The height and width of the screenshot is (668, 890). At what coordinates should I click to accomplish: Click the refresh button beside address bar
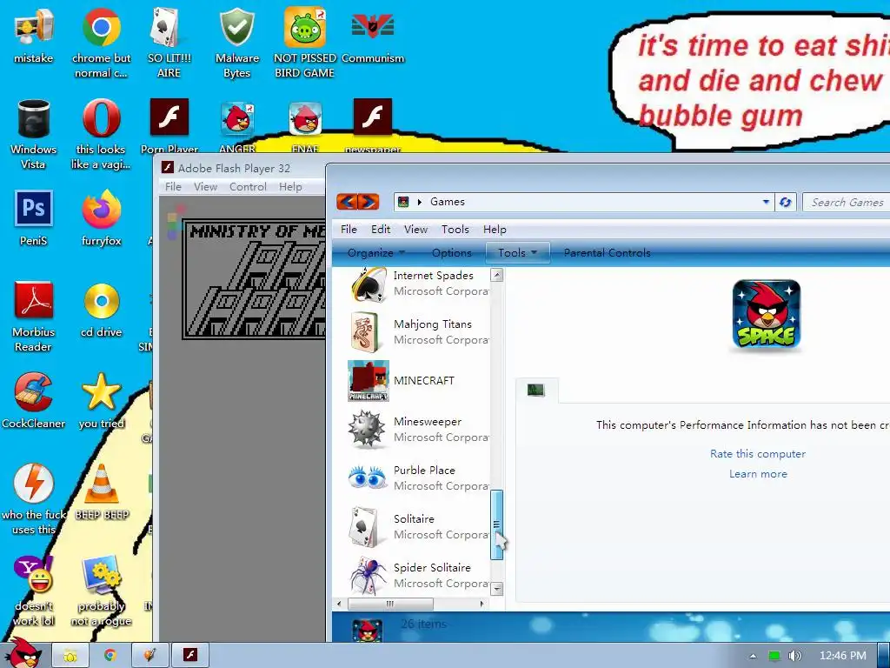(786, 202)
